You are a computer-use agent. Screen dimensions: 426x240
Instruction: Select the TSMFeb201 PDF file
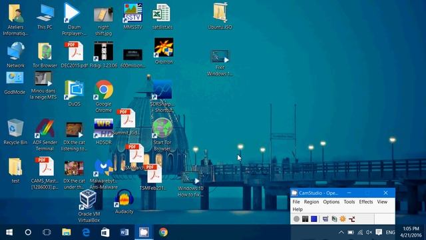(153, 177)
